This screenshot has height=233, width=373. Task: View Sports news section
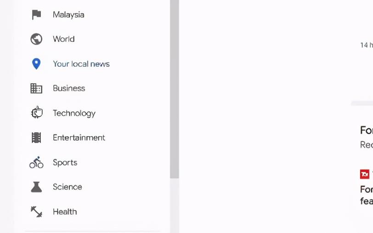[65, 163]
